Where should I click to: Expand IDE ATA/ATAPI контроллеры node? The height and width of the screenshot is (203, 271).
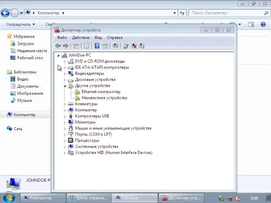pos(65,67)
